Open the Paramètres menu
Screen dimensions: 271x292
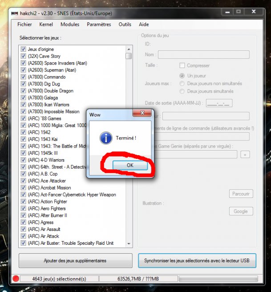click(99, 25)
